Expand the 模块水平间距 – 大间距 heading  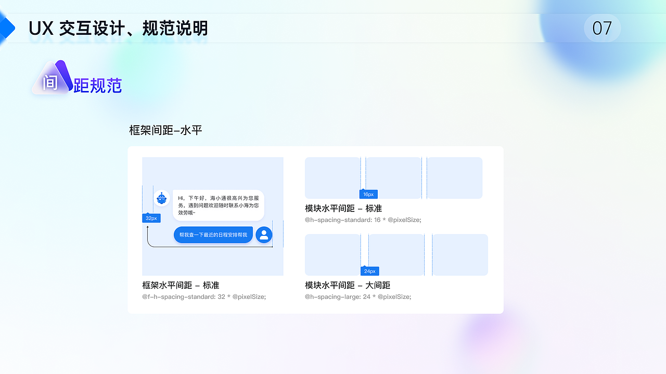(x=348, y=285)
